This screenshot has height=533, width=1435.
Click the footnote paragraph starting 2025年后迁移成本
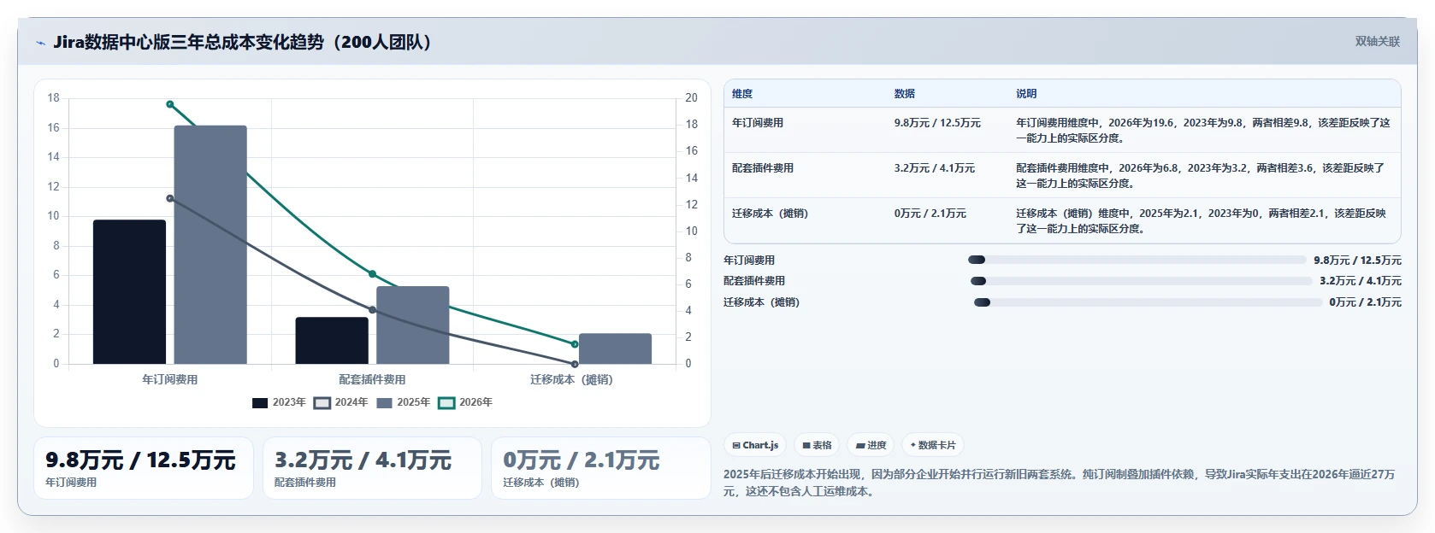(1059, 483)
